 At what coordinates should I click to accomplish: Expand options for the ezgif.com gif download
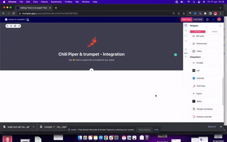coord(34,127)
